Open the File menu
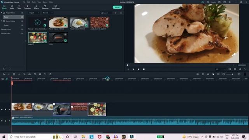 coord(24,2)
